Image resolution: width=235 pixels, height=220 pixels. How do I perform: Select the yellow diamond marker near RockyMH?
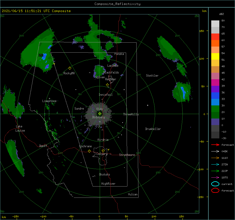pyautogui.click(x=70, y=68)
